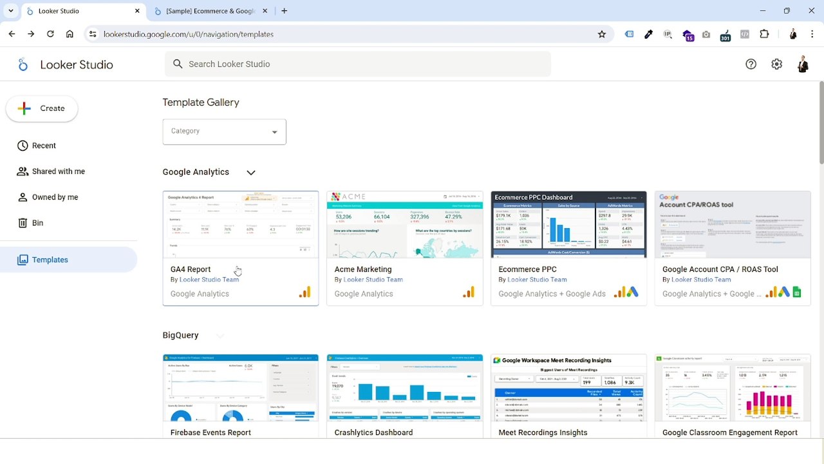Collapse the Google Analytics section chevron
Viewport: 824px width, 464px height.
pyautogui.click(x=251, y=173)
